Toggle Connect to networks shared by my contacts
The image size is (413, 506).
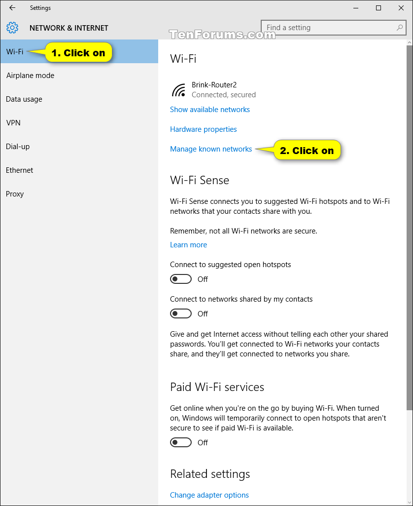[181, 313]
